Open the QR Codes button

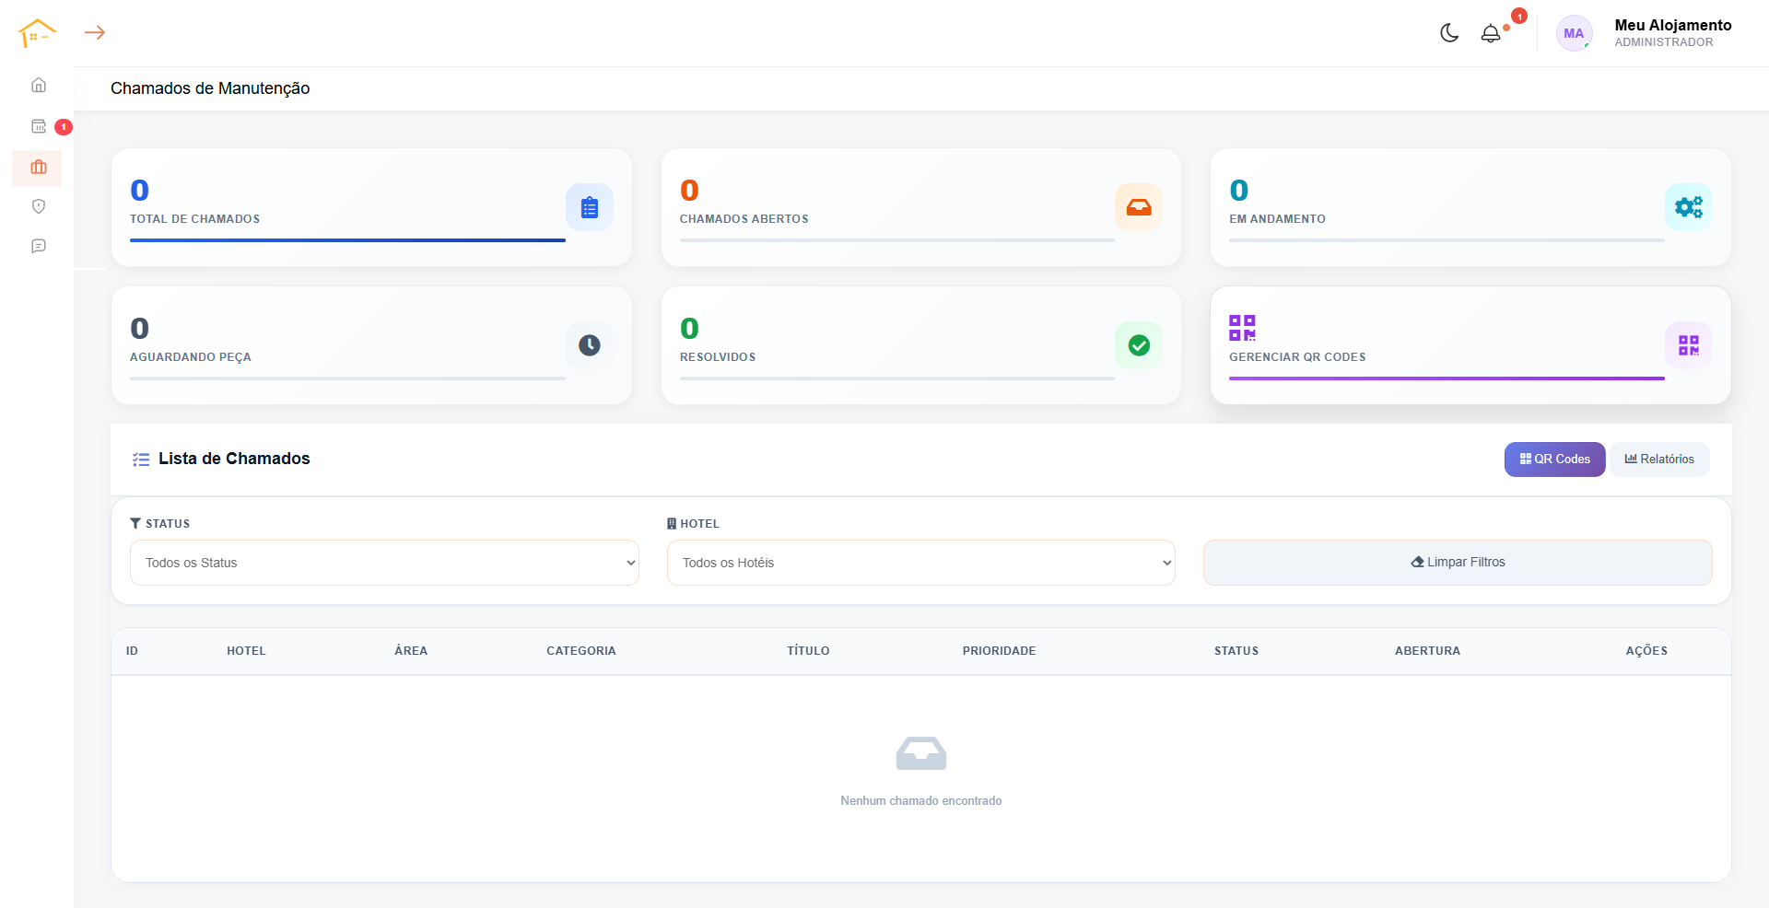(x=1554, y=460)
